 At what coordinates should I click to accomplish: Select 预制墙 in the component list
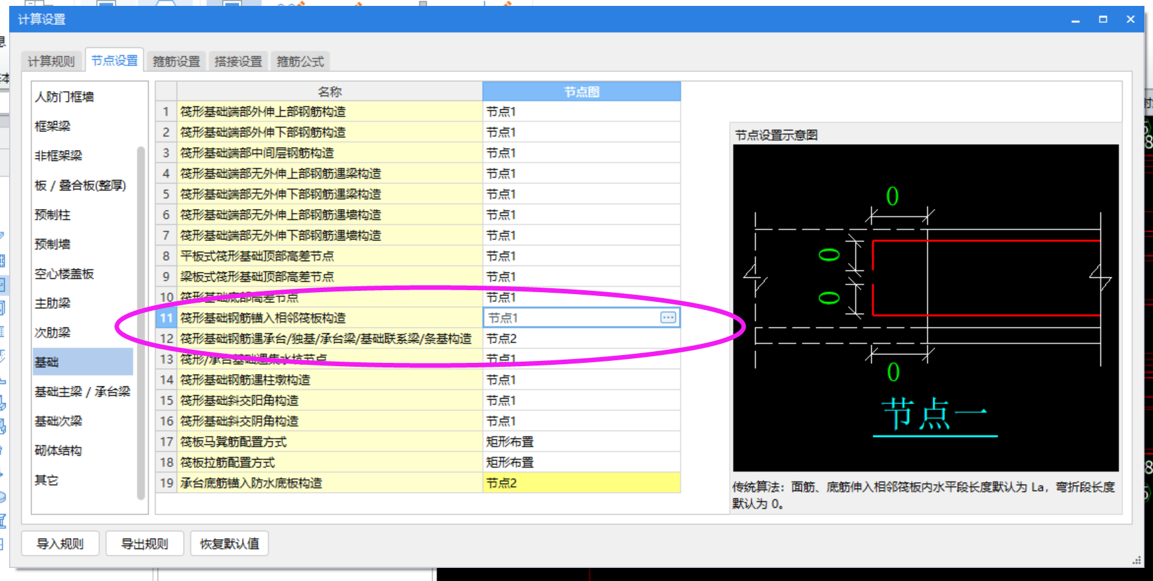[x=52, y=244]
